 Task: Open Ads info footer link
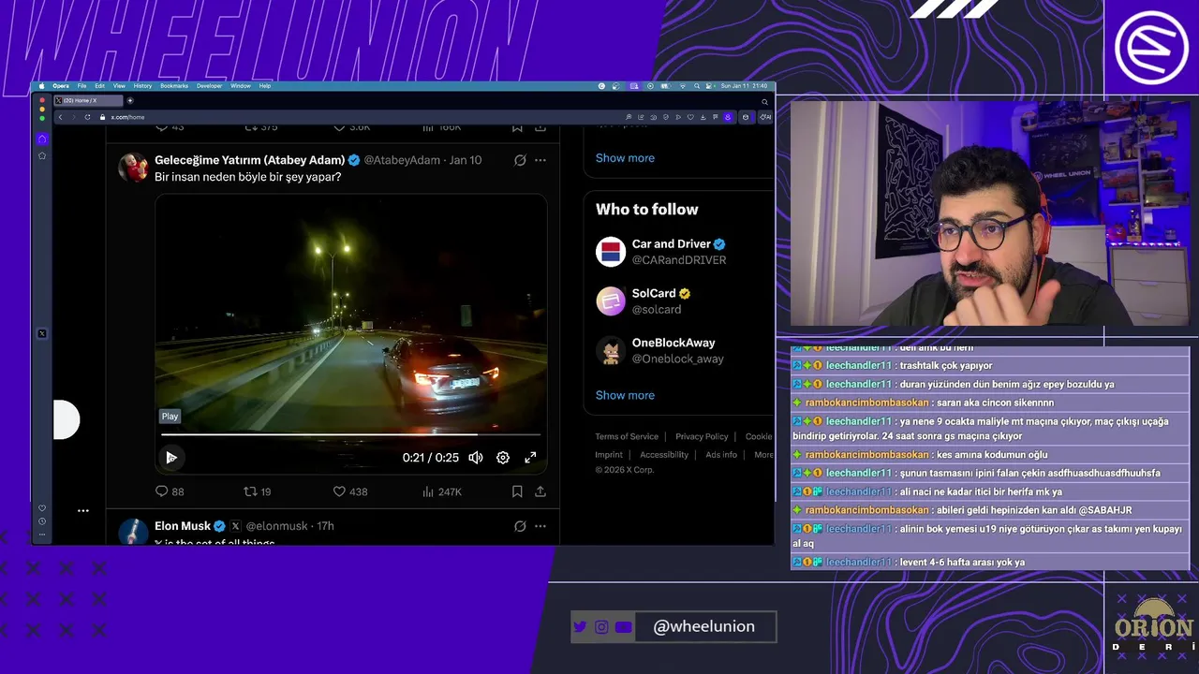pyautogui.click(x=721, y=455)
